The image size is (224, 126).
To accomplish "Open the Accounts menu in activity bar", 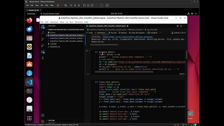I will pos(43,115).
